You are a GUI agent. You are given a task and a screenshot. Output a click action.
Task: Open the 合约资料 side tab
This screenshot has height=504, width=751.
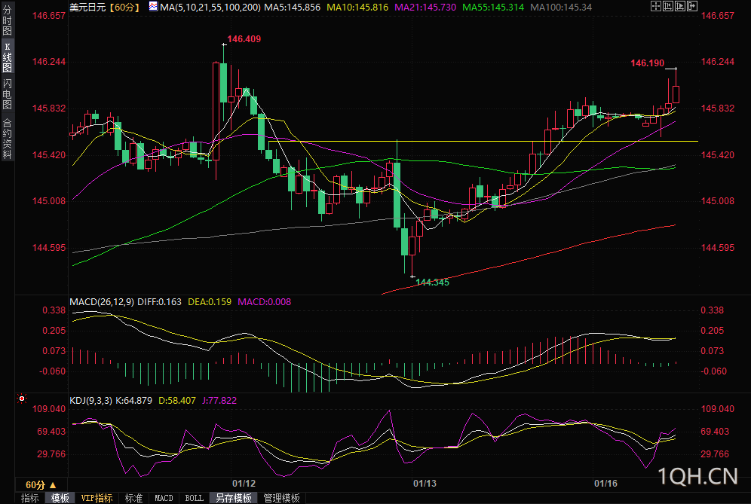(x=8, y=139)
